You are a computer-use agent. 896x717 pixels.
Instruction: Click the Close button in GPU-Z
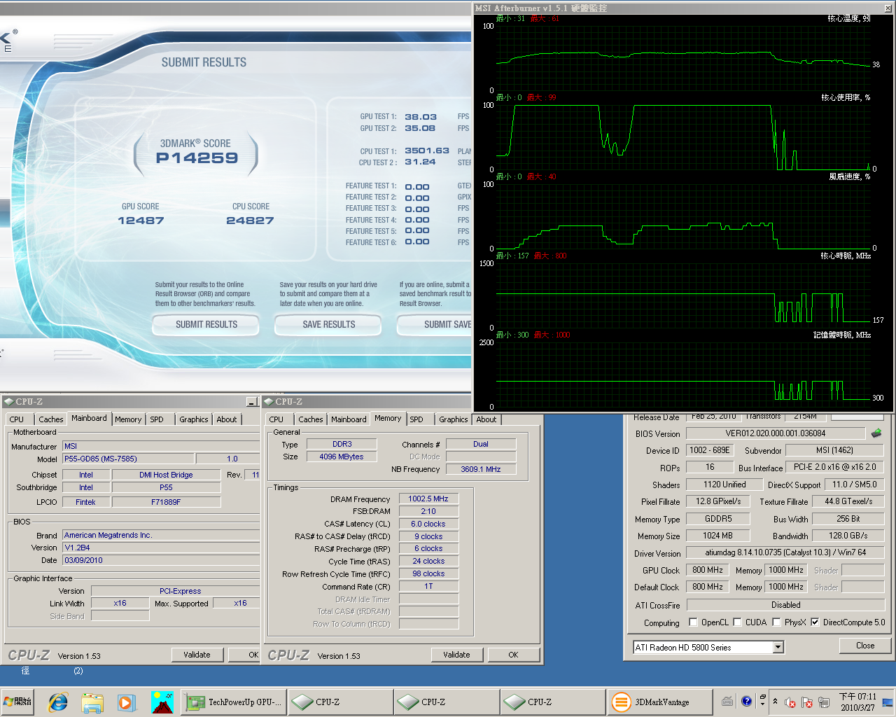tap(865, 646)
